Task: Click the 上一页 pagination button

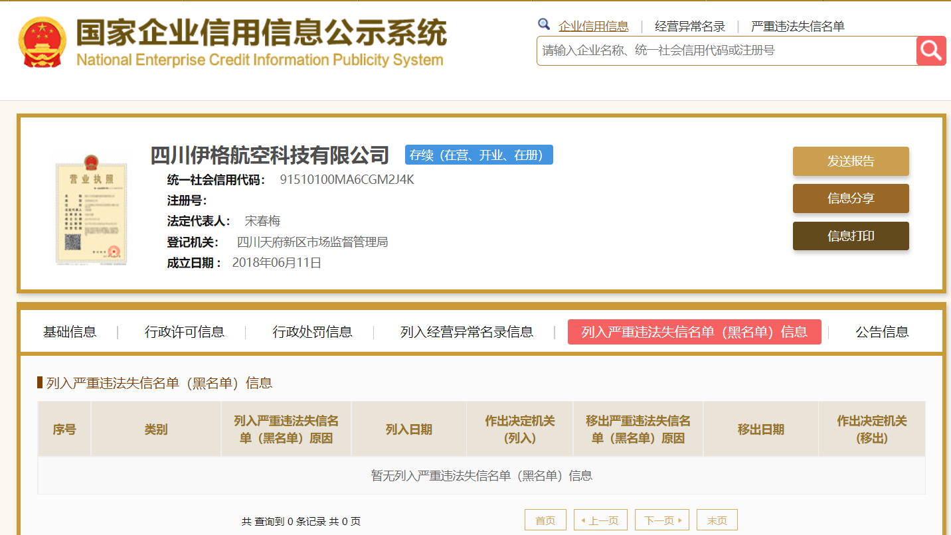Action: click(x=600, y=520)
